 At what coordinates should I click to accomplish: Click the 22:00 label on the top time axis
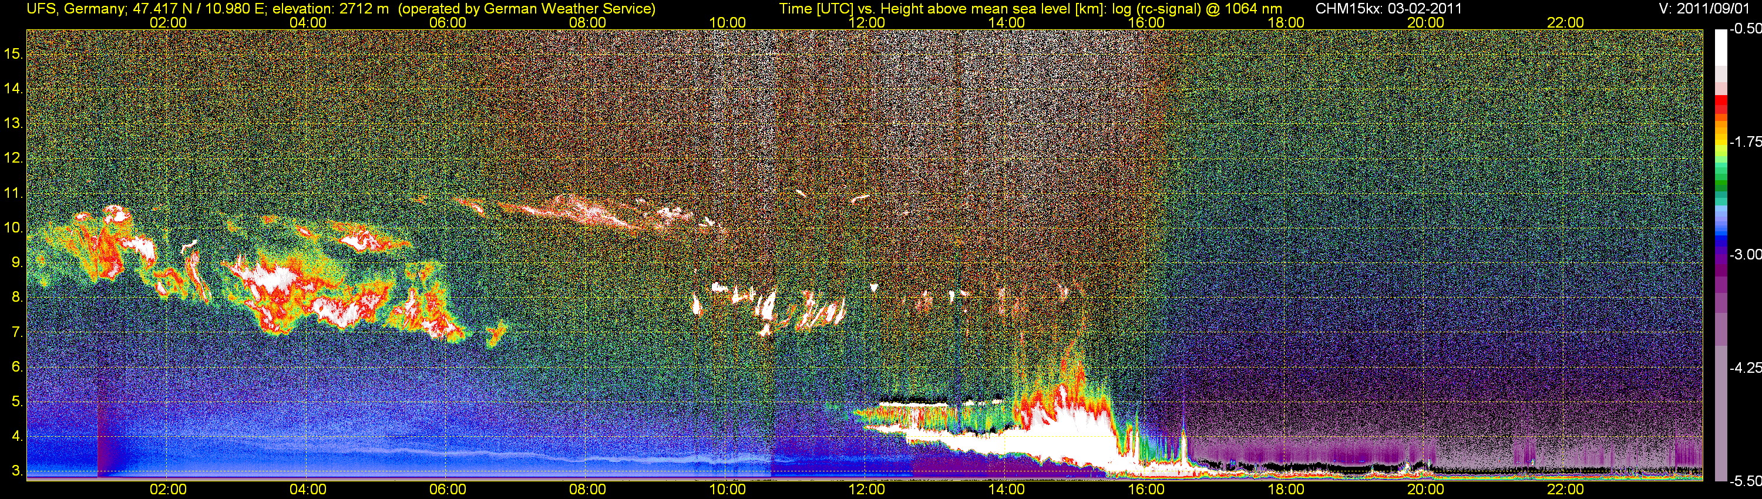pyautogui.click(x=1565, y=22)
